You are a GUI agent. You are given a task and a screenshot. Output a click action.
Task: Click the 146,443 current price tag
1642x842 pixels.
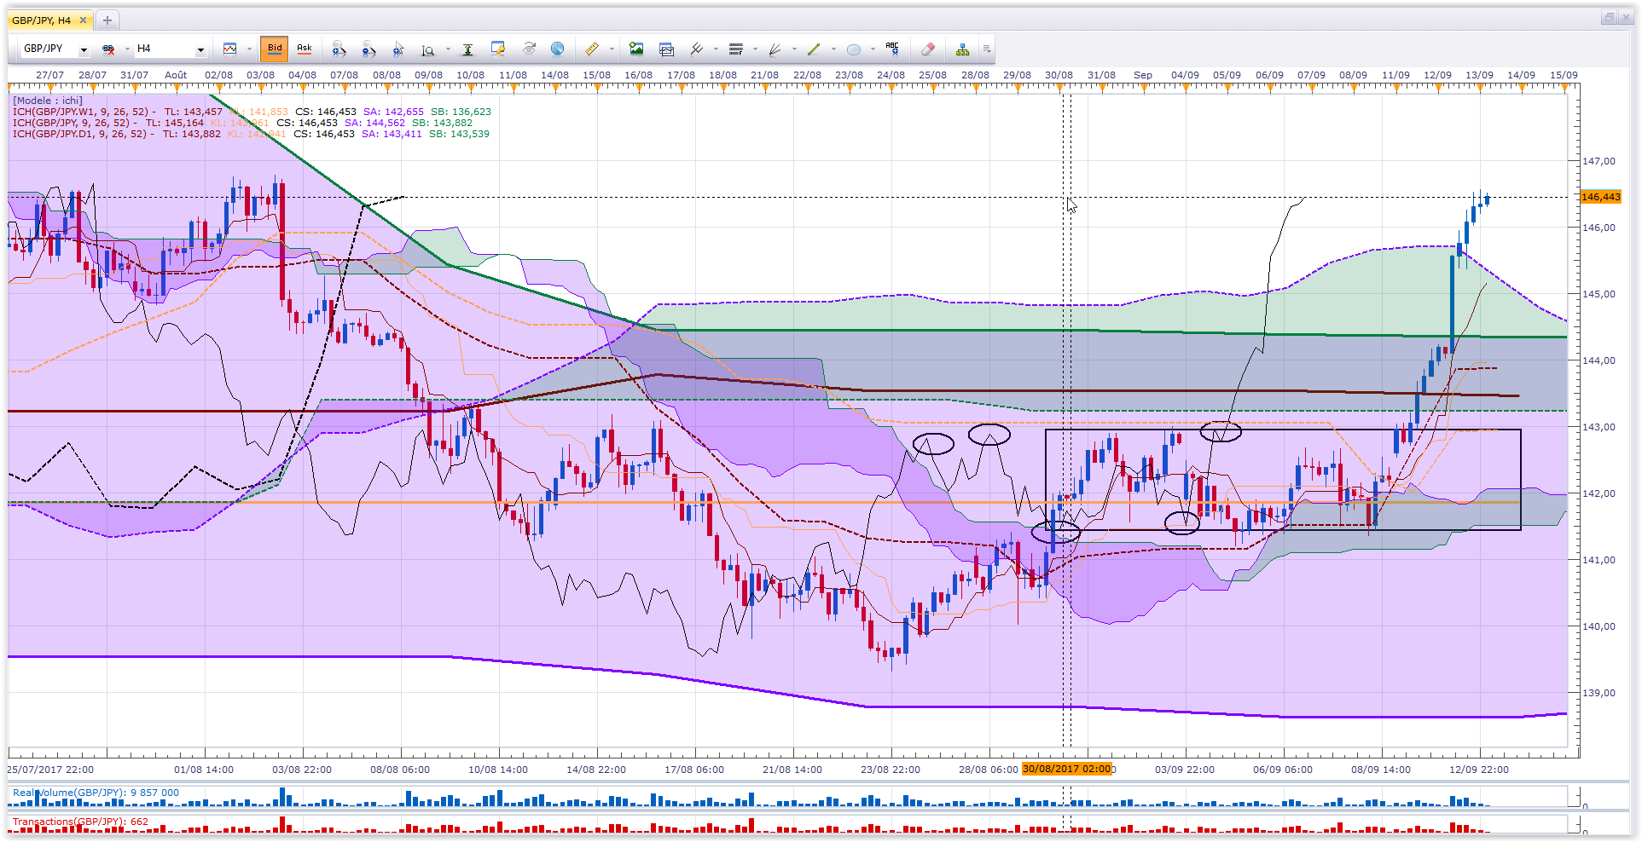1600,198
